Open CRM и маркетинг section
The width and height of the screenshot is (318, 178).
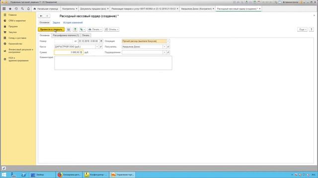click(17, 21)
